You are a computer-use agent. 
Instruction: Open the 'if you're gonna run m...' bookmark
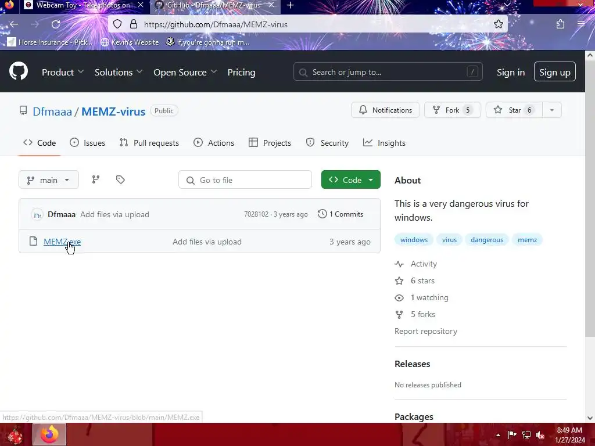tap(207, 42)
